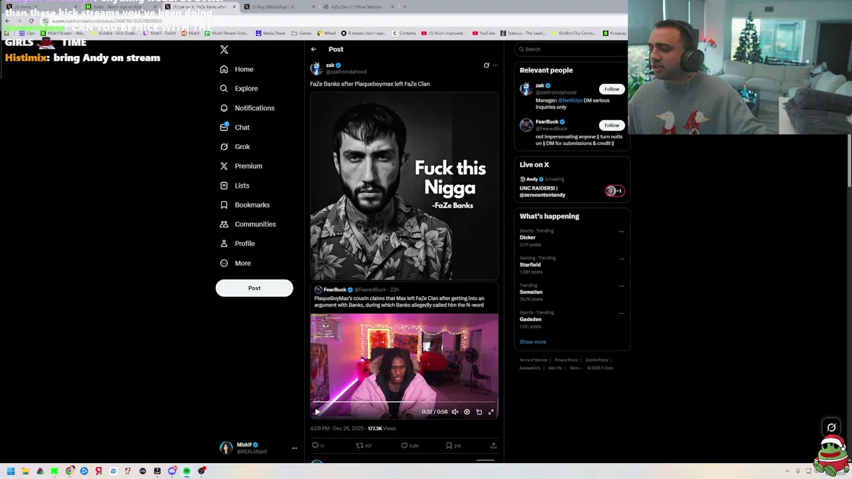This screenshot has width=852, height=479.
Task: Open the three-dot menu for the Somalian trend
Action: click(622, 286)
